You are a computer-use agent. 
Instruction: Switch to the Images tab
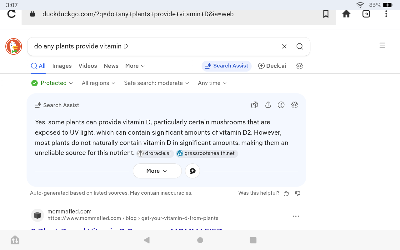point(62,66)
